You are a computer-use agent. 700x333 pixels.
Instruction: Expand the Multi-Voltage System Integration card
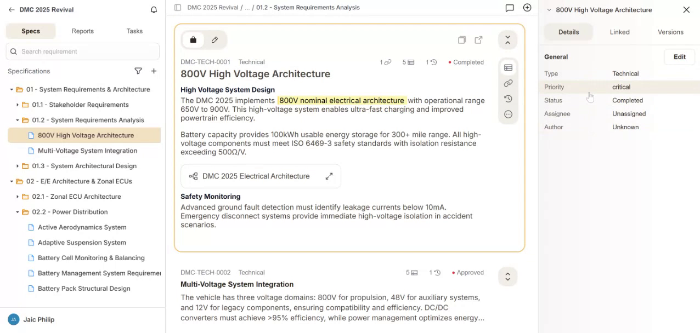pos(507,277)
